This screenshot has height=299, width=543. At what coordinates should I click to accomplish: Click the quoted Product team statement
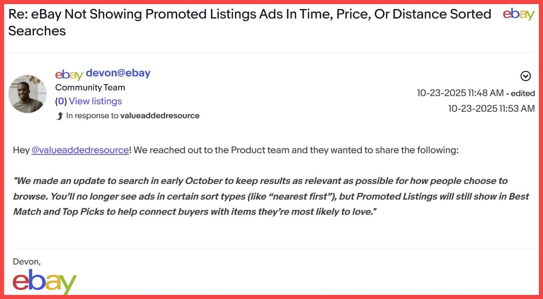pyautogui.click(x=271, y=196)
